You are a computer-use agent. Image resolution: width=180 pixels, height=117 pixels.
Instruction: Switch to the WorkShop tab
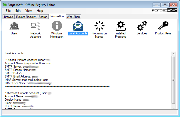coord(73,17)
